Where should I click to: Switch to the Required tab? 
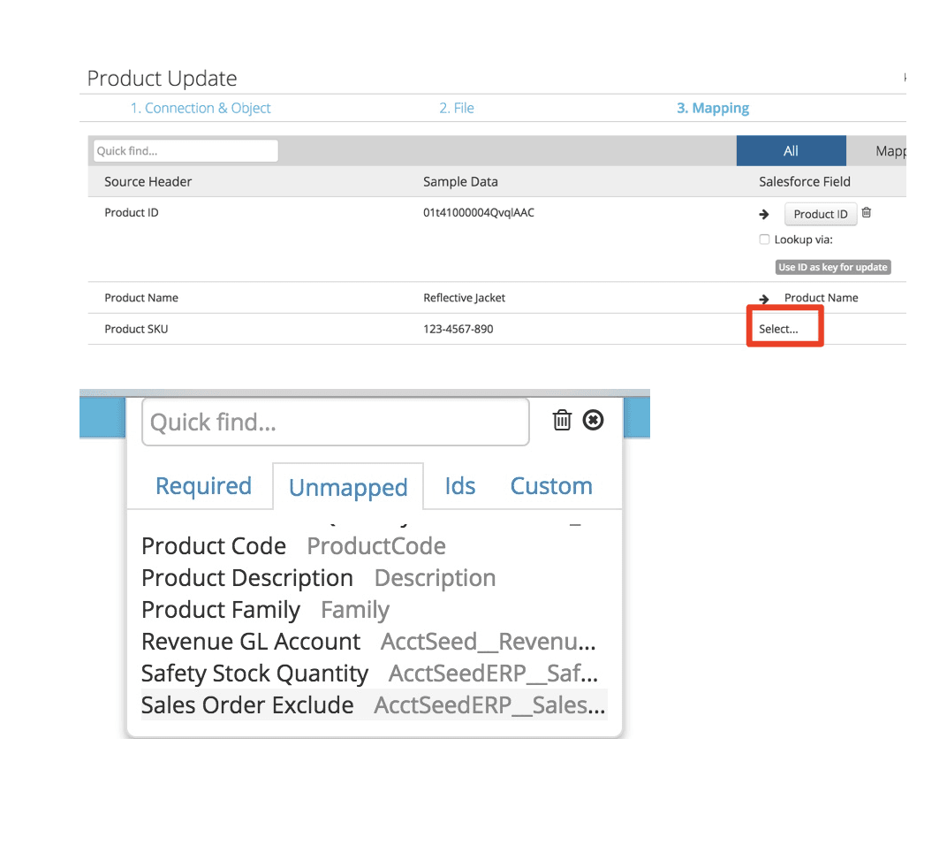tap(203, 485)
